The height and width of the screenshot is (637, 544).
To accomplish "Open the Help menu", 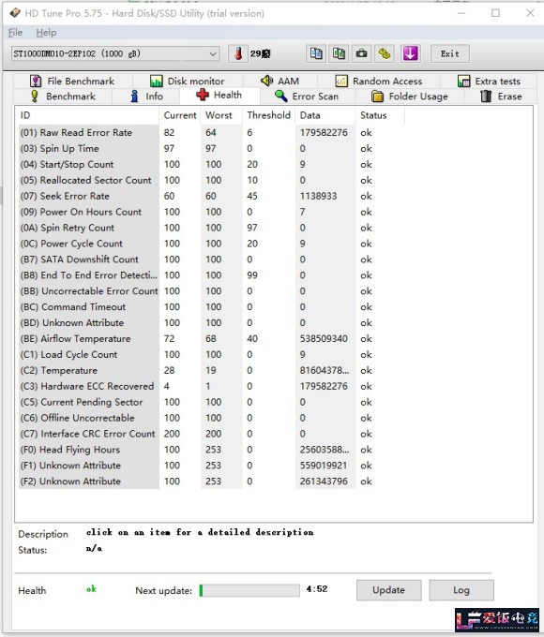I will pos(46,33).
